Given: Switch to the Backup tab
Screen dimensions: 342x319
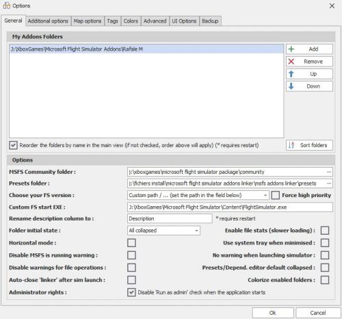Looking at the screenshot, I should 210,21.
